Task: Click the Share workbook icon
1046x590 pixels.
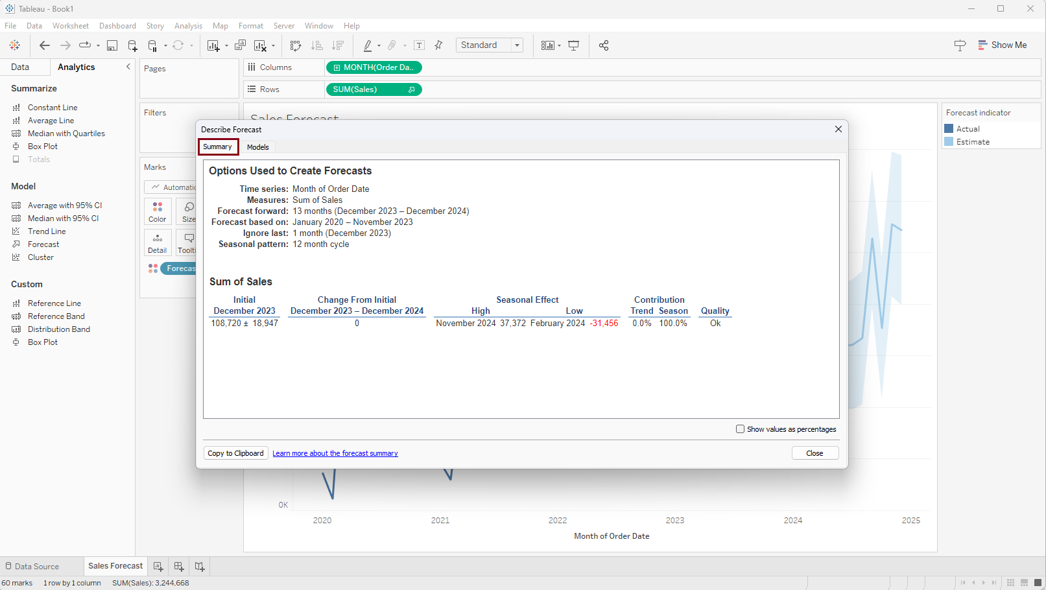Action: tap(604, 45)
